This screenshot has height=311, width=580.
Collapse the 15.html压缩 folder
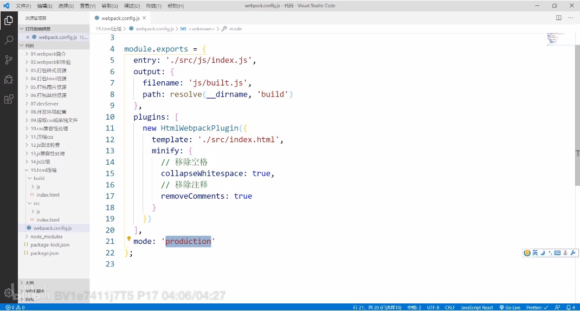click(x=54, y=170)
